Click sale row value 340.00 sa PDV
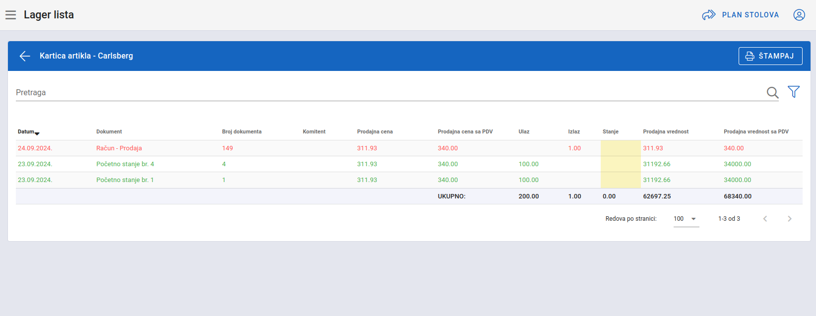 [x=734, y=148]
